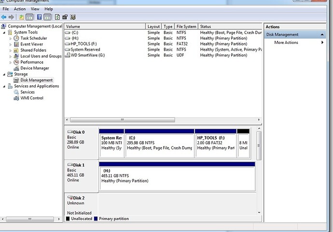Click the Forward arrow toolbar icon
This screenshot has height=232, width=333.
11,17
